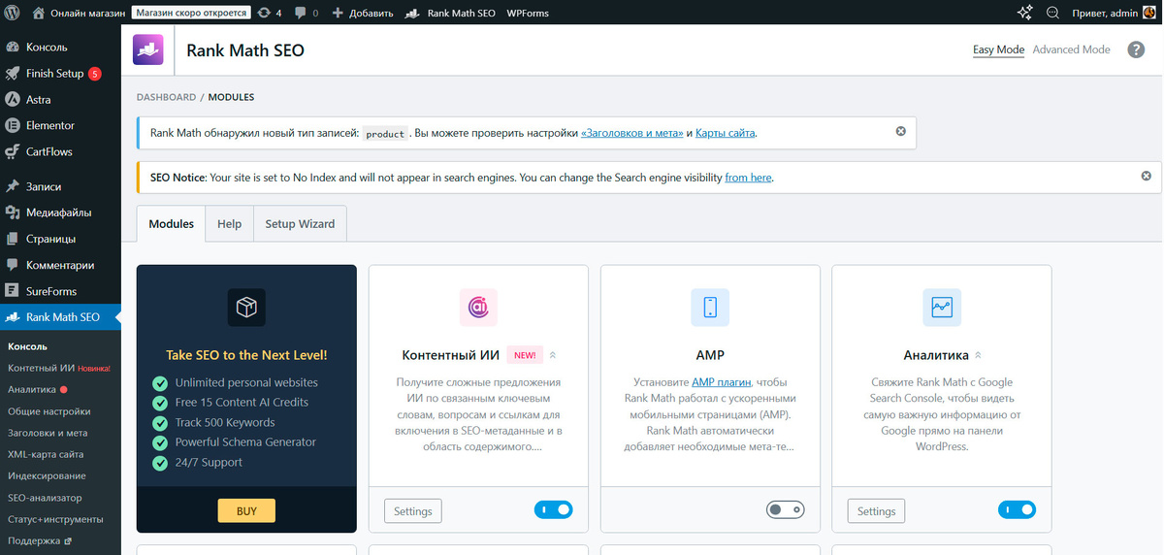Open Settings for Контентный ИИ module
Viewport: 1164px width, 555px height.
413,511
